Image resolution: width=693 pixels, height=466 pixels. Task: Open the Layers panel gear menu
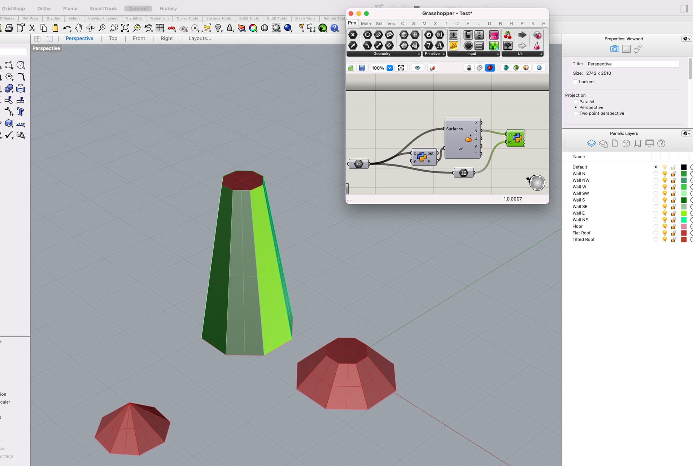click(x=686, y=133)
